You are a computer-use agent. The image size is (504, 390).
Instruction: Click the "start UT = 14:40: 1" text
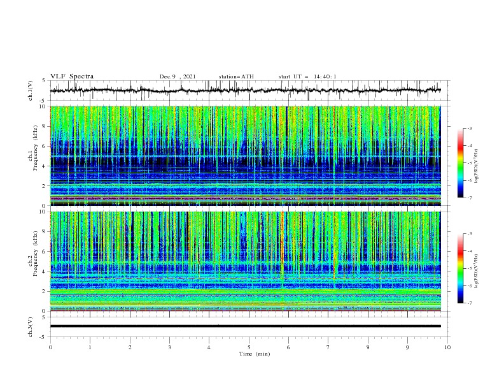[x=307, y=76]
